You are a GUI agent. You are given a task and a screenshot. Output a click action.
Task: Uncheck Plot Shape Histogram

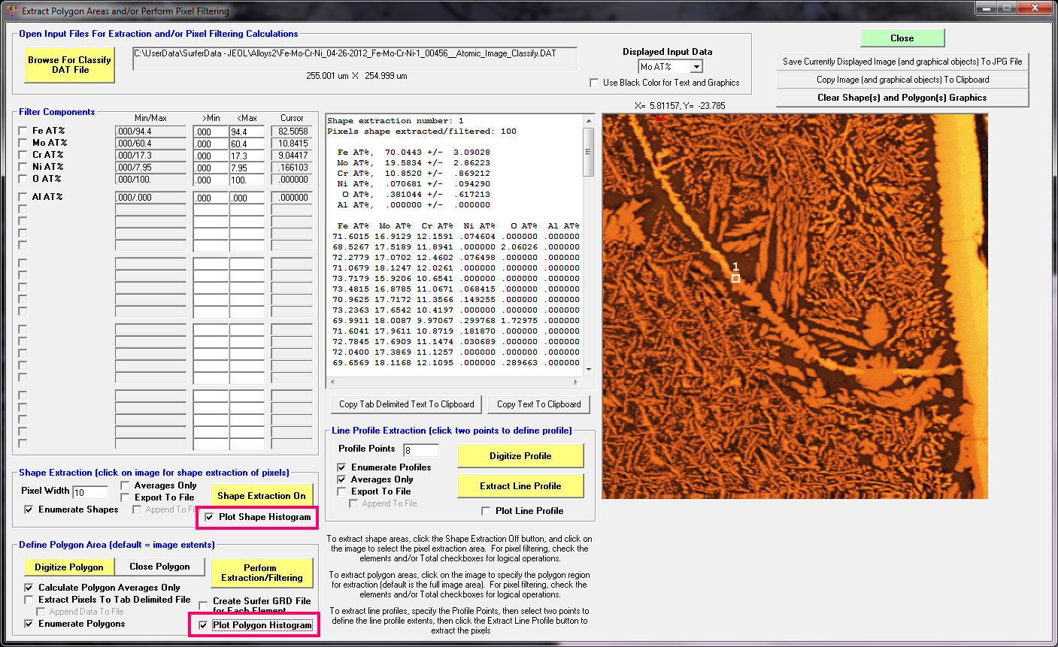(x=209, y=517)
